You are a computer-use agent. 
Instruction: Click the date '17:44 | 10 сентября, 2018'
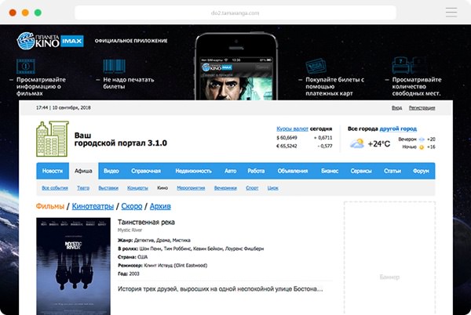pos(64,107)
